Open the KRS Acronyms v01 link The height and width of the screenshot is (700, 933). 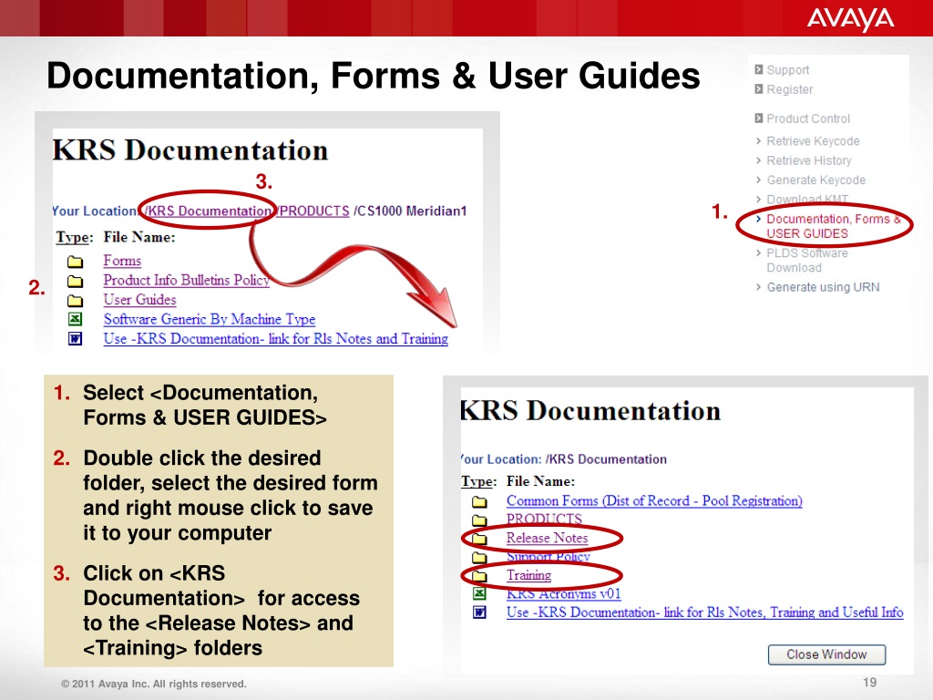tap(563, 593)
